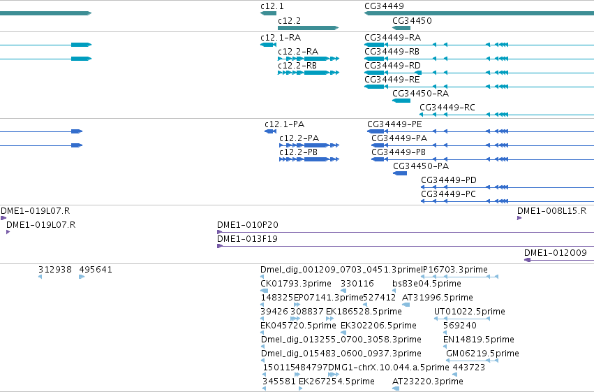Select the CG34450 gene label
The image size is (594, 392).
[x=412, y=21]
